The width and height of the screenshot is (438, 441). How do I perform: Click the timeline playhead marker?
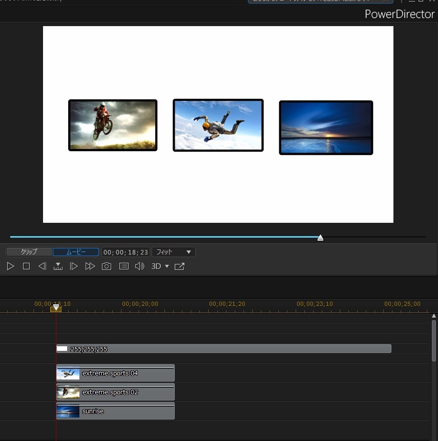[x=56, y=308]
